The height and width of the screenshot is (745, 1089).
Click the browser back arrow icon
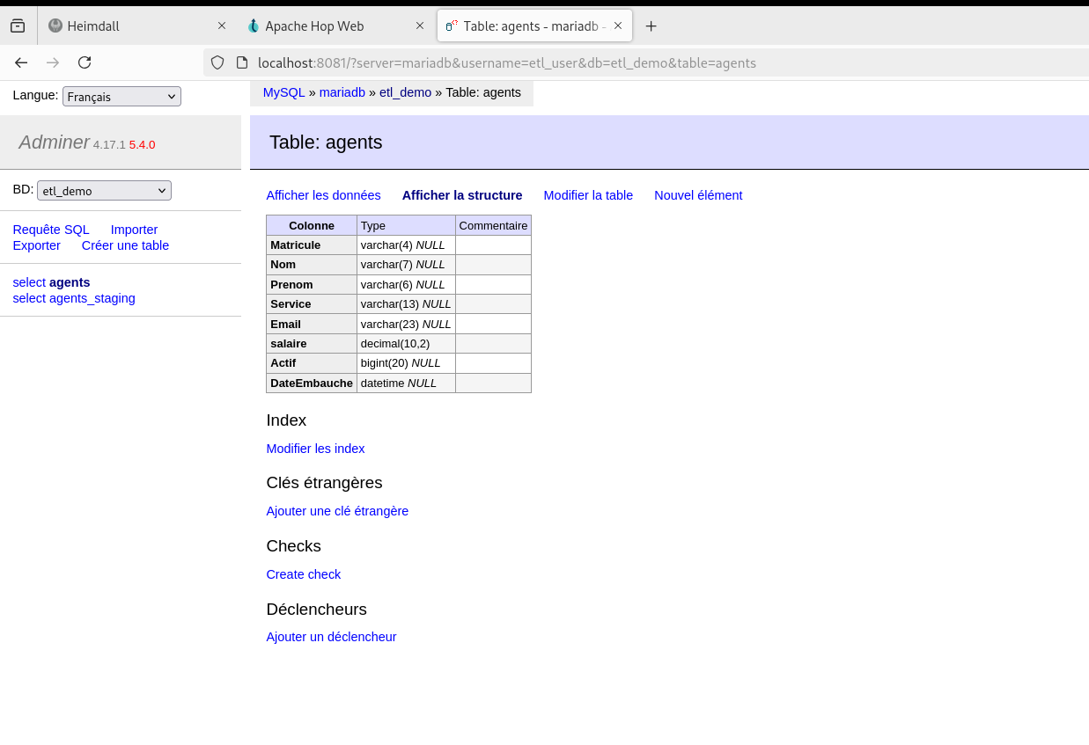21,62
